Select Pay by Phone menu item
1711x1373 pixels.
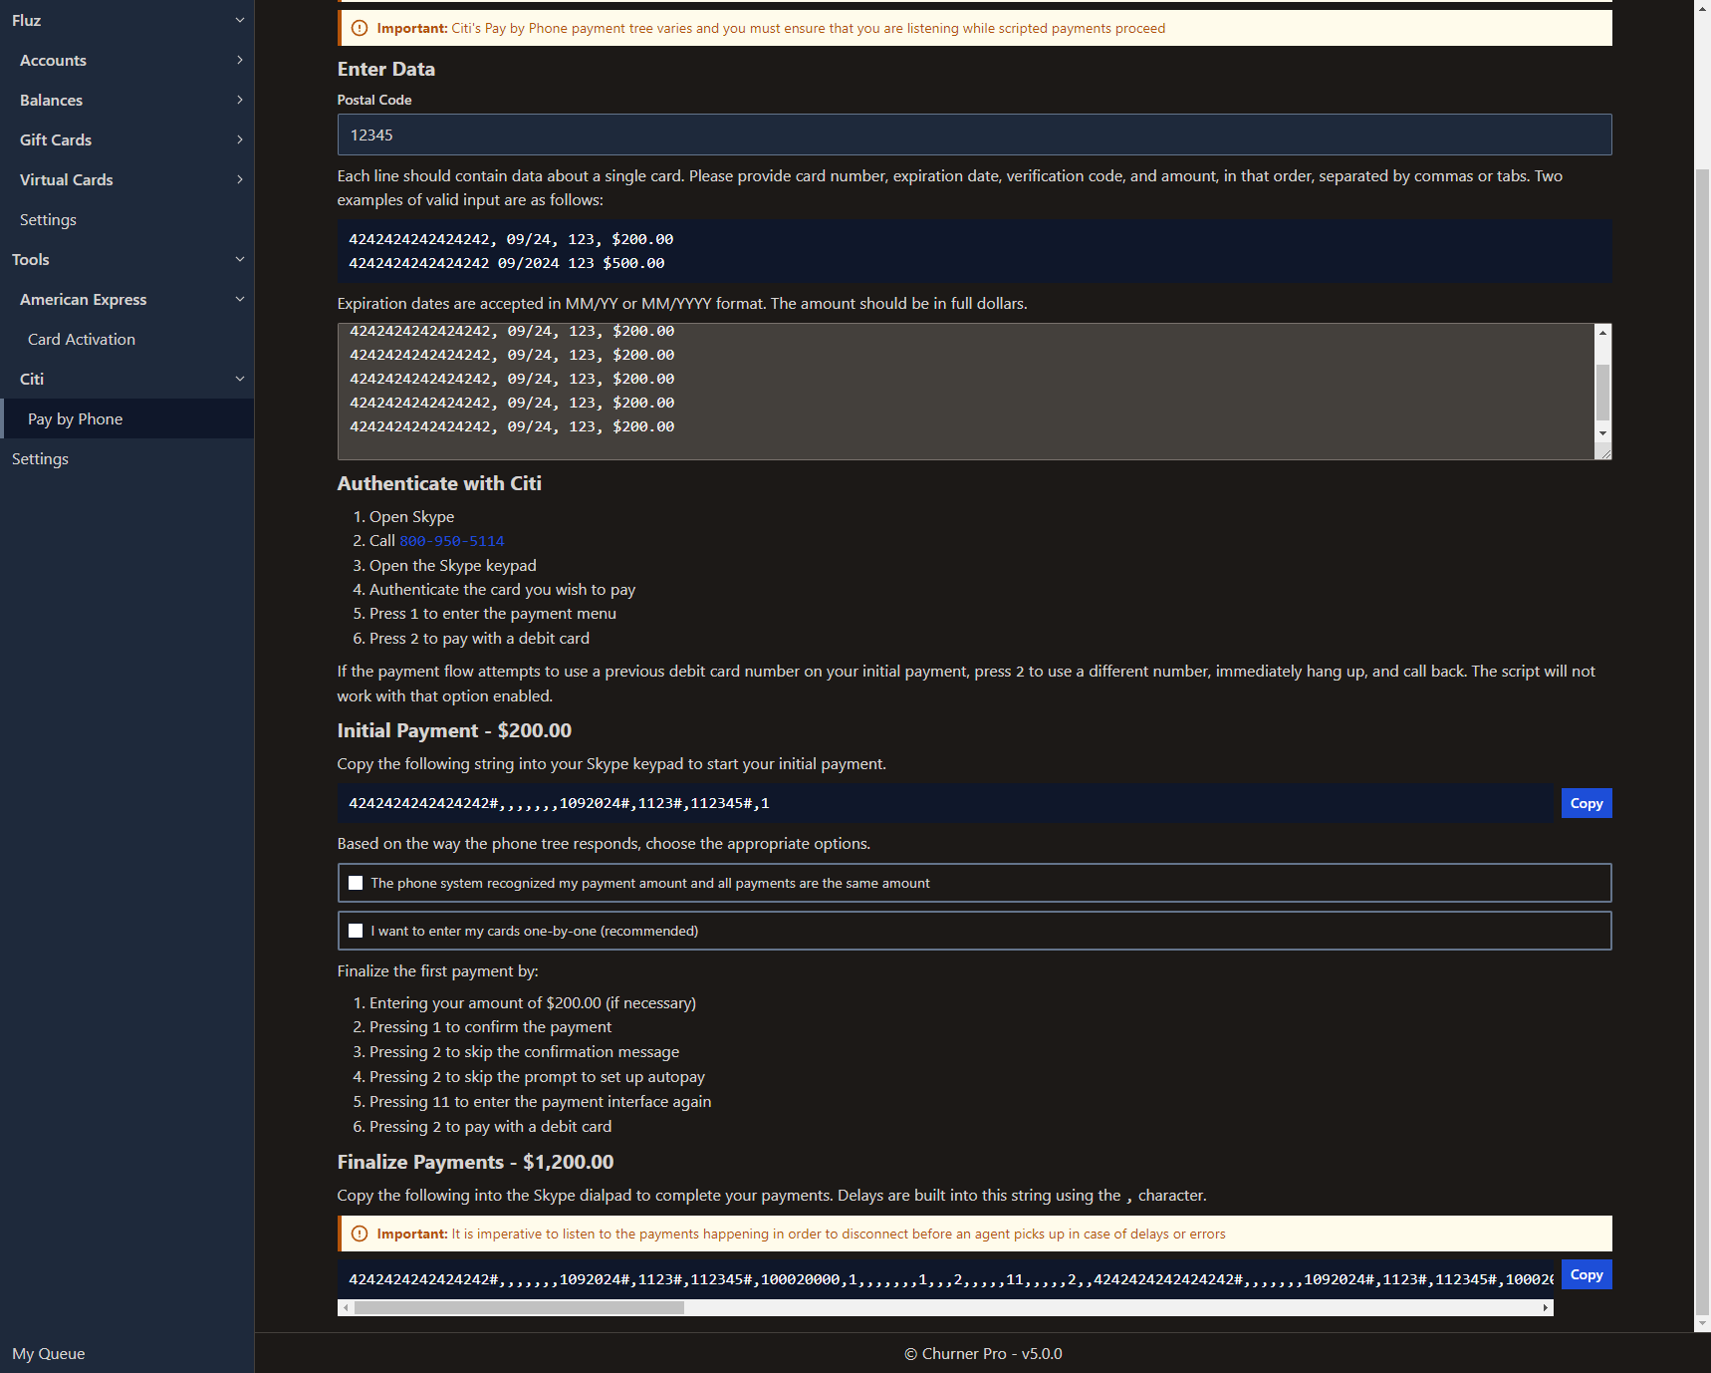tap(76, 418)
